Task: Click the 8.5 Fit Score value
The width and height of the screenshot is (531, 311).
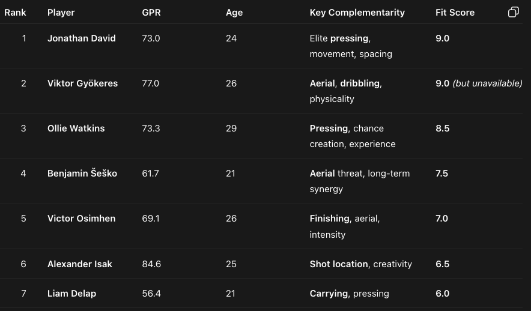Action: pos(443,128)
